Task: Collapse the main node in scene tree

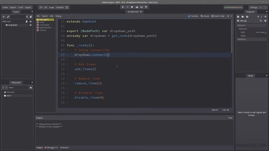Action: (3, 21)
